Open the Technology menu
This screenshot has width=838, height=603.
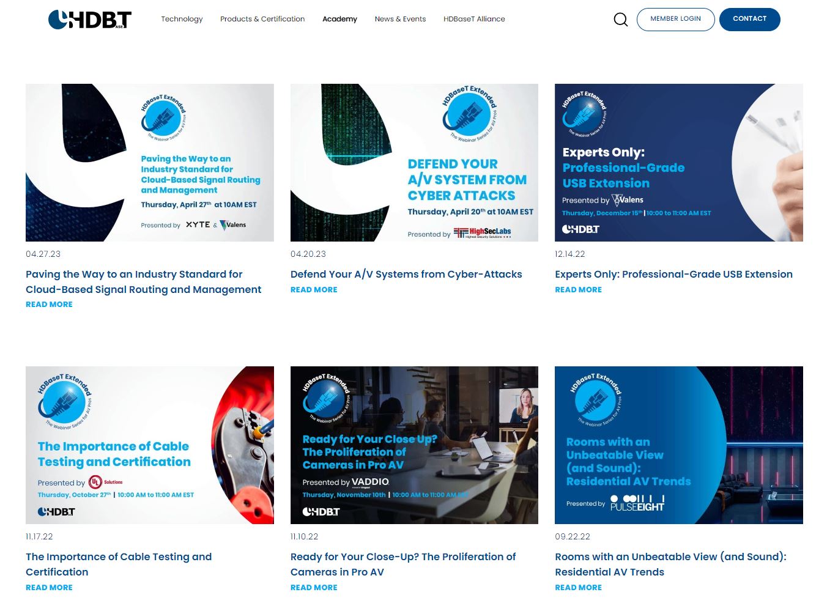tap(182, 19)
